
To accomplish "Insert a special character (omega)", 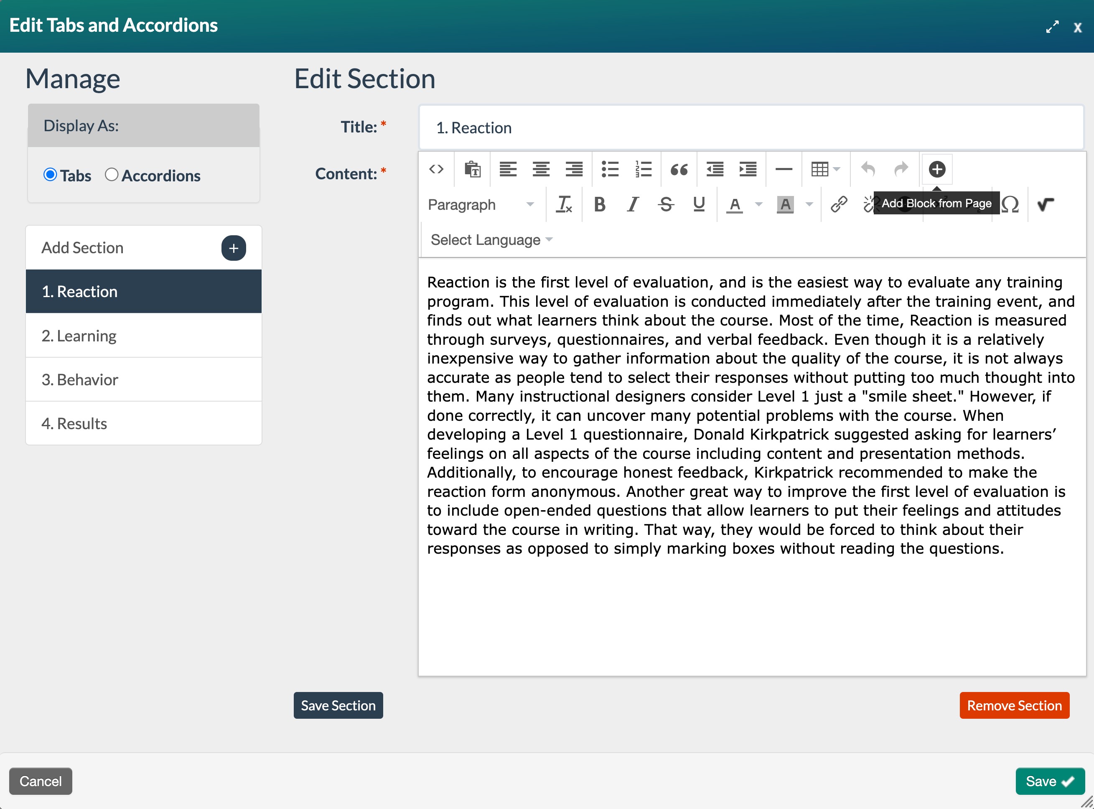I will pyautogui.click(x=1010, y=204).
